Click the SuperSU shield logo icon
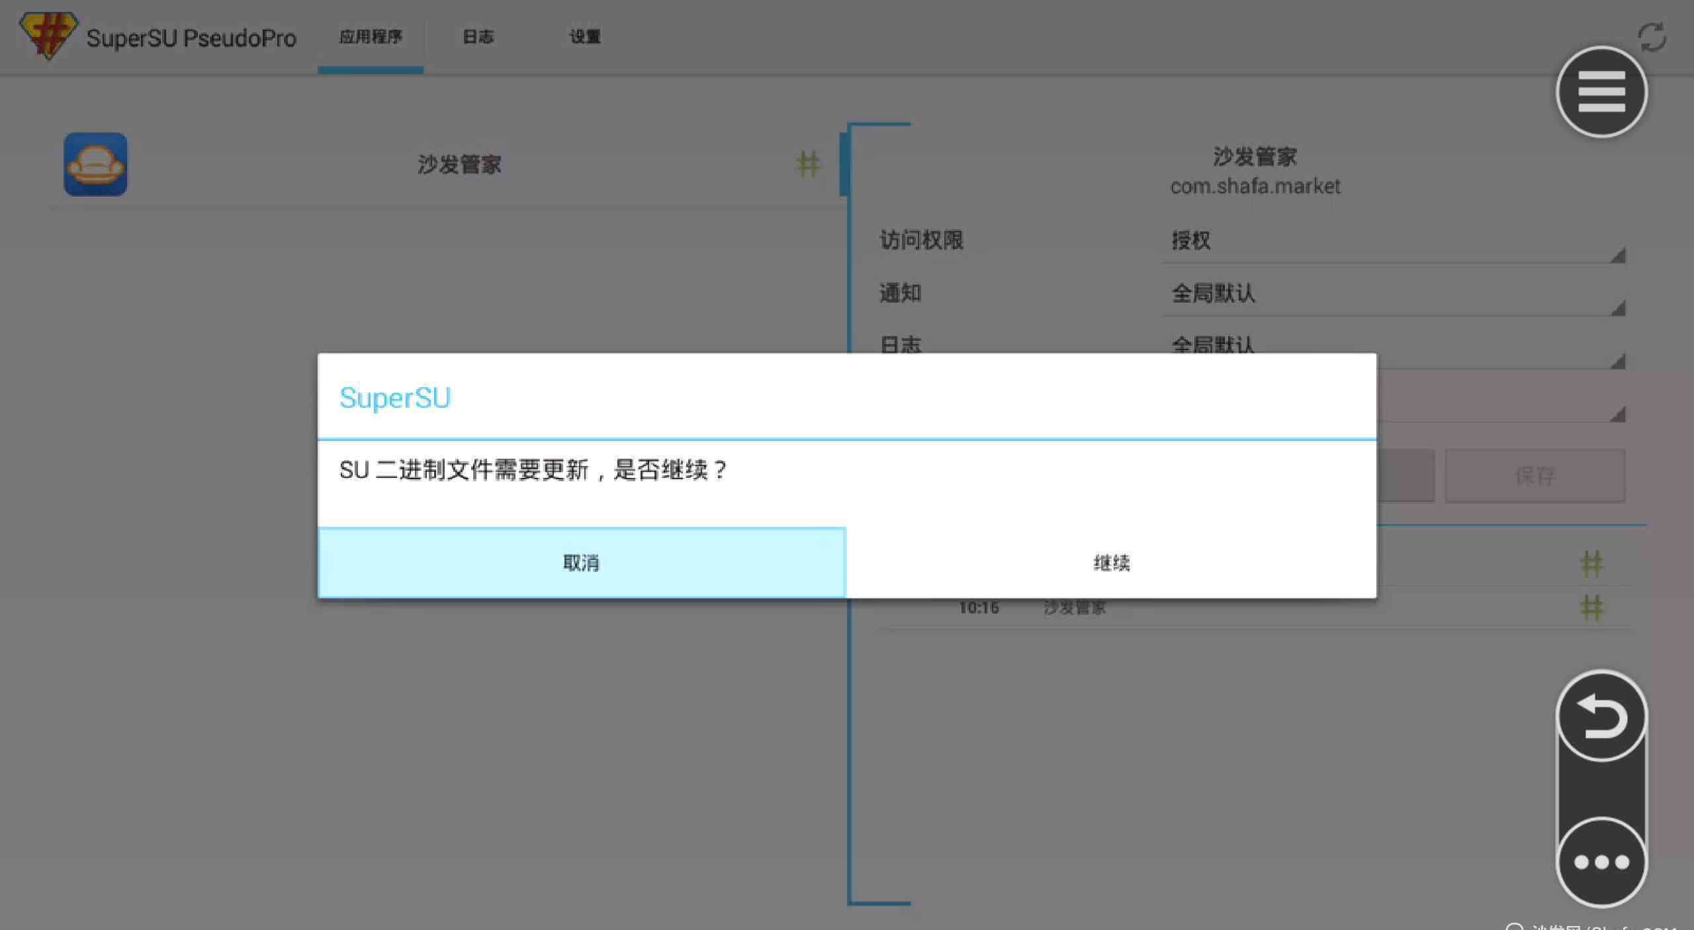1694x930 pixels. [48, 36]
